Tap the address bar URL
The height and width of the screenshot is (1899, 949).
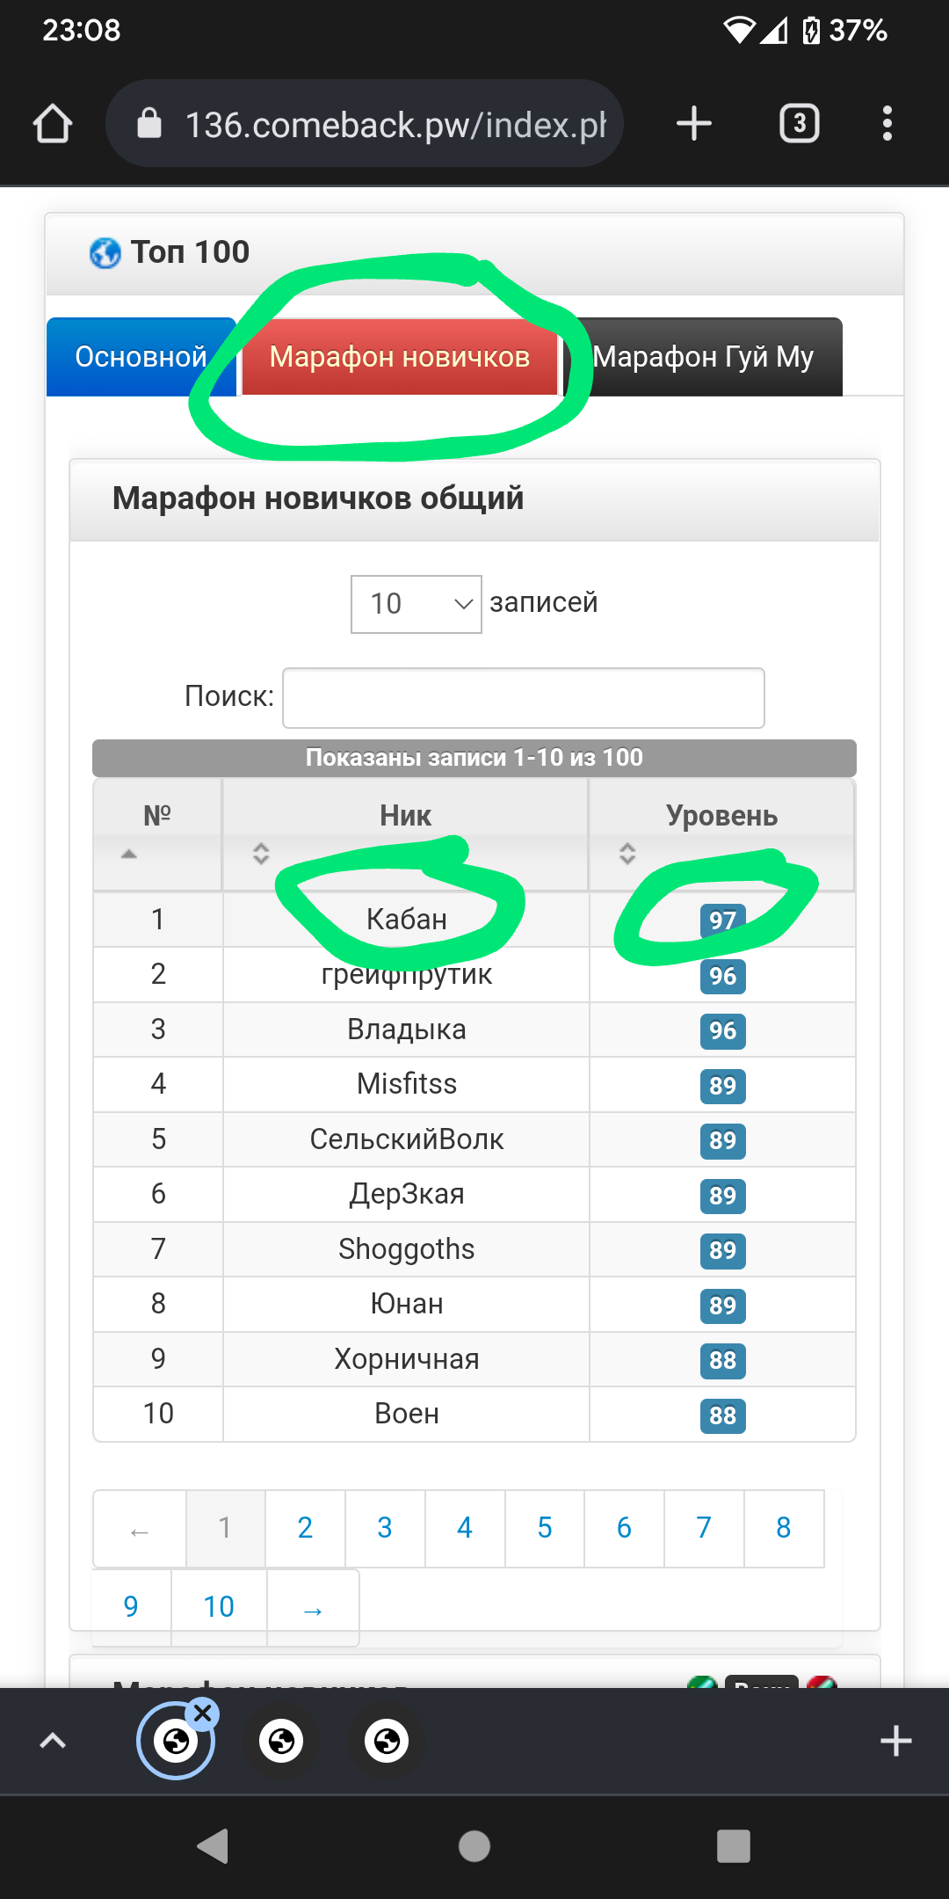tap(395, 125)
